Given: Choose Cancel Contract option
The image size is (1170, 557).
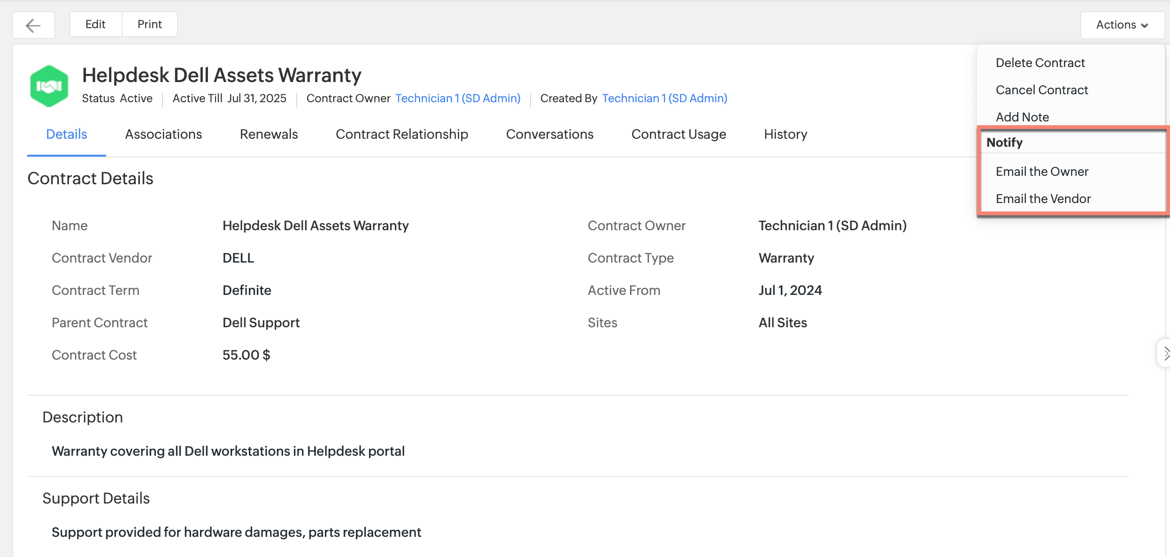Looking at the screenshot, I should pos(1041,90).
